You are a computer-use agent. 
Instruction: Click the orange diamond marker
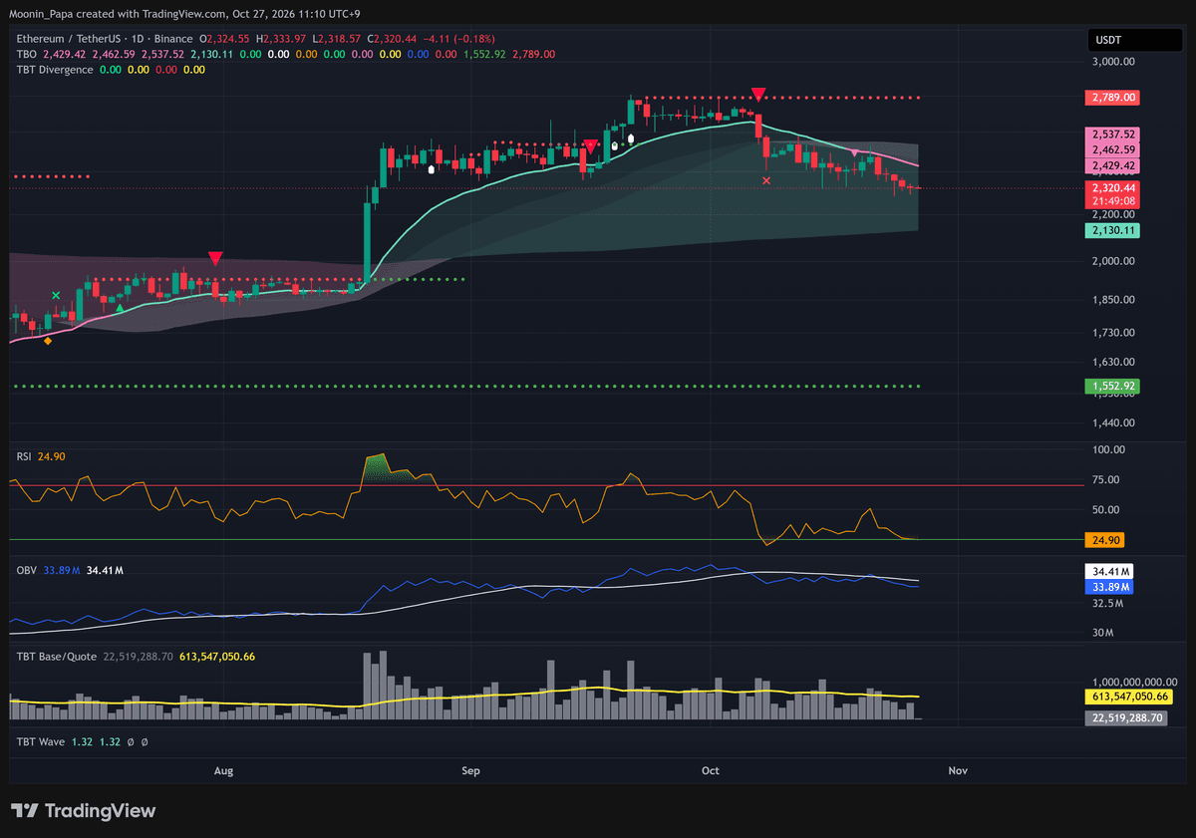coord(48,342)
